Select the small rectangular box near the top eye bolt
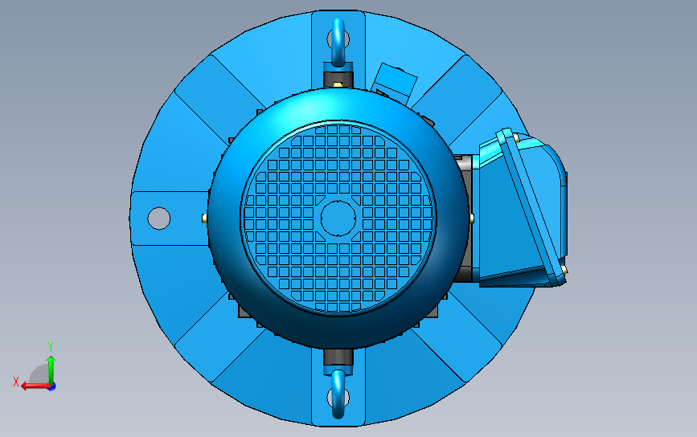 [396, 84]
